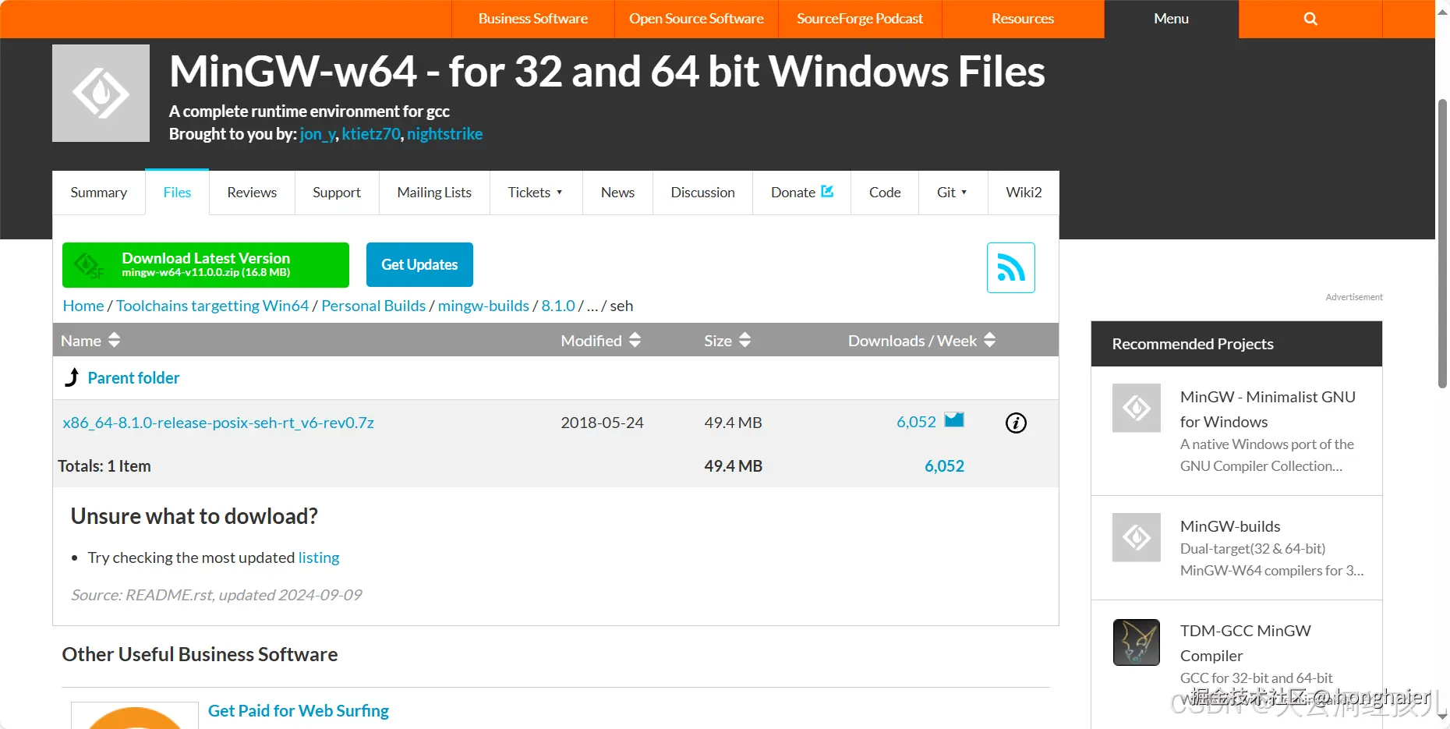The height and width of the screenshot is (729, 1450).
Task: Download x86_64-8.1.0-release-posix-seh-rt_v6-rev0.7z
Action: (x=218, y=423)
